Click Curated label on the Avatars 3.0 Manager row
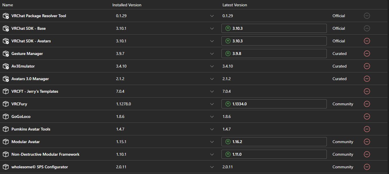This screenshot has height=174, width=389. coord(339,79)
